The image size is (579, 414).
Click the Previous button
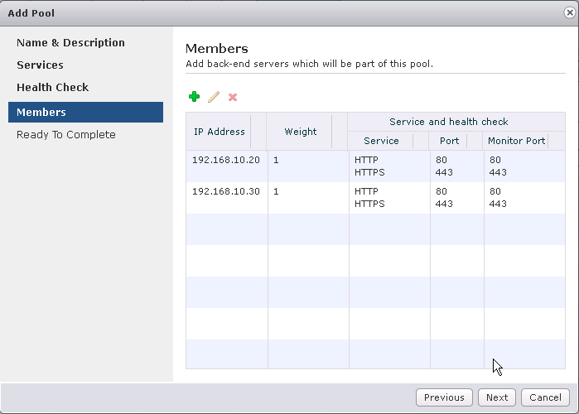point(444,397)
